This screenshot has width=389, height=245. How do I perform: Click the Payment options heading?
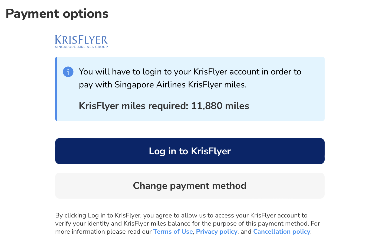(x=57, y=14)
